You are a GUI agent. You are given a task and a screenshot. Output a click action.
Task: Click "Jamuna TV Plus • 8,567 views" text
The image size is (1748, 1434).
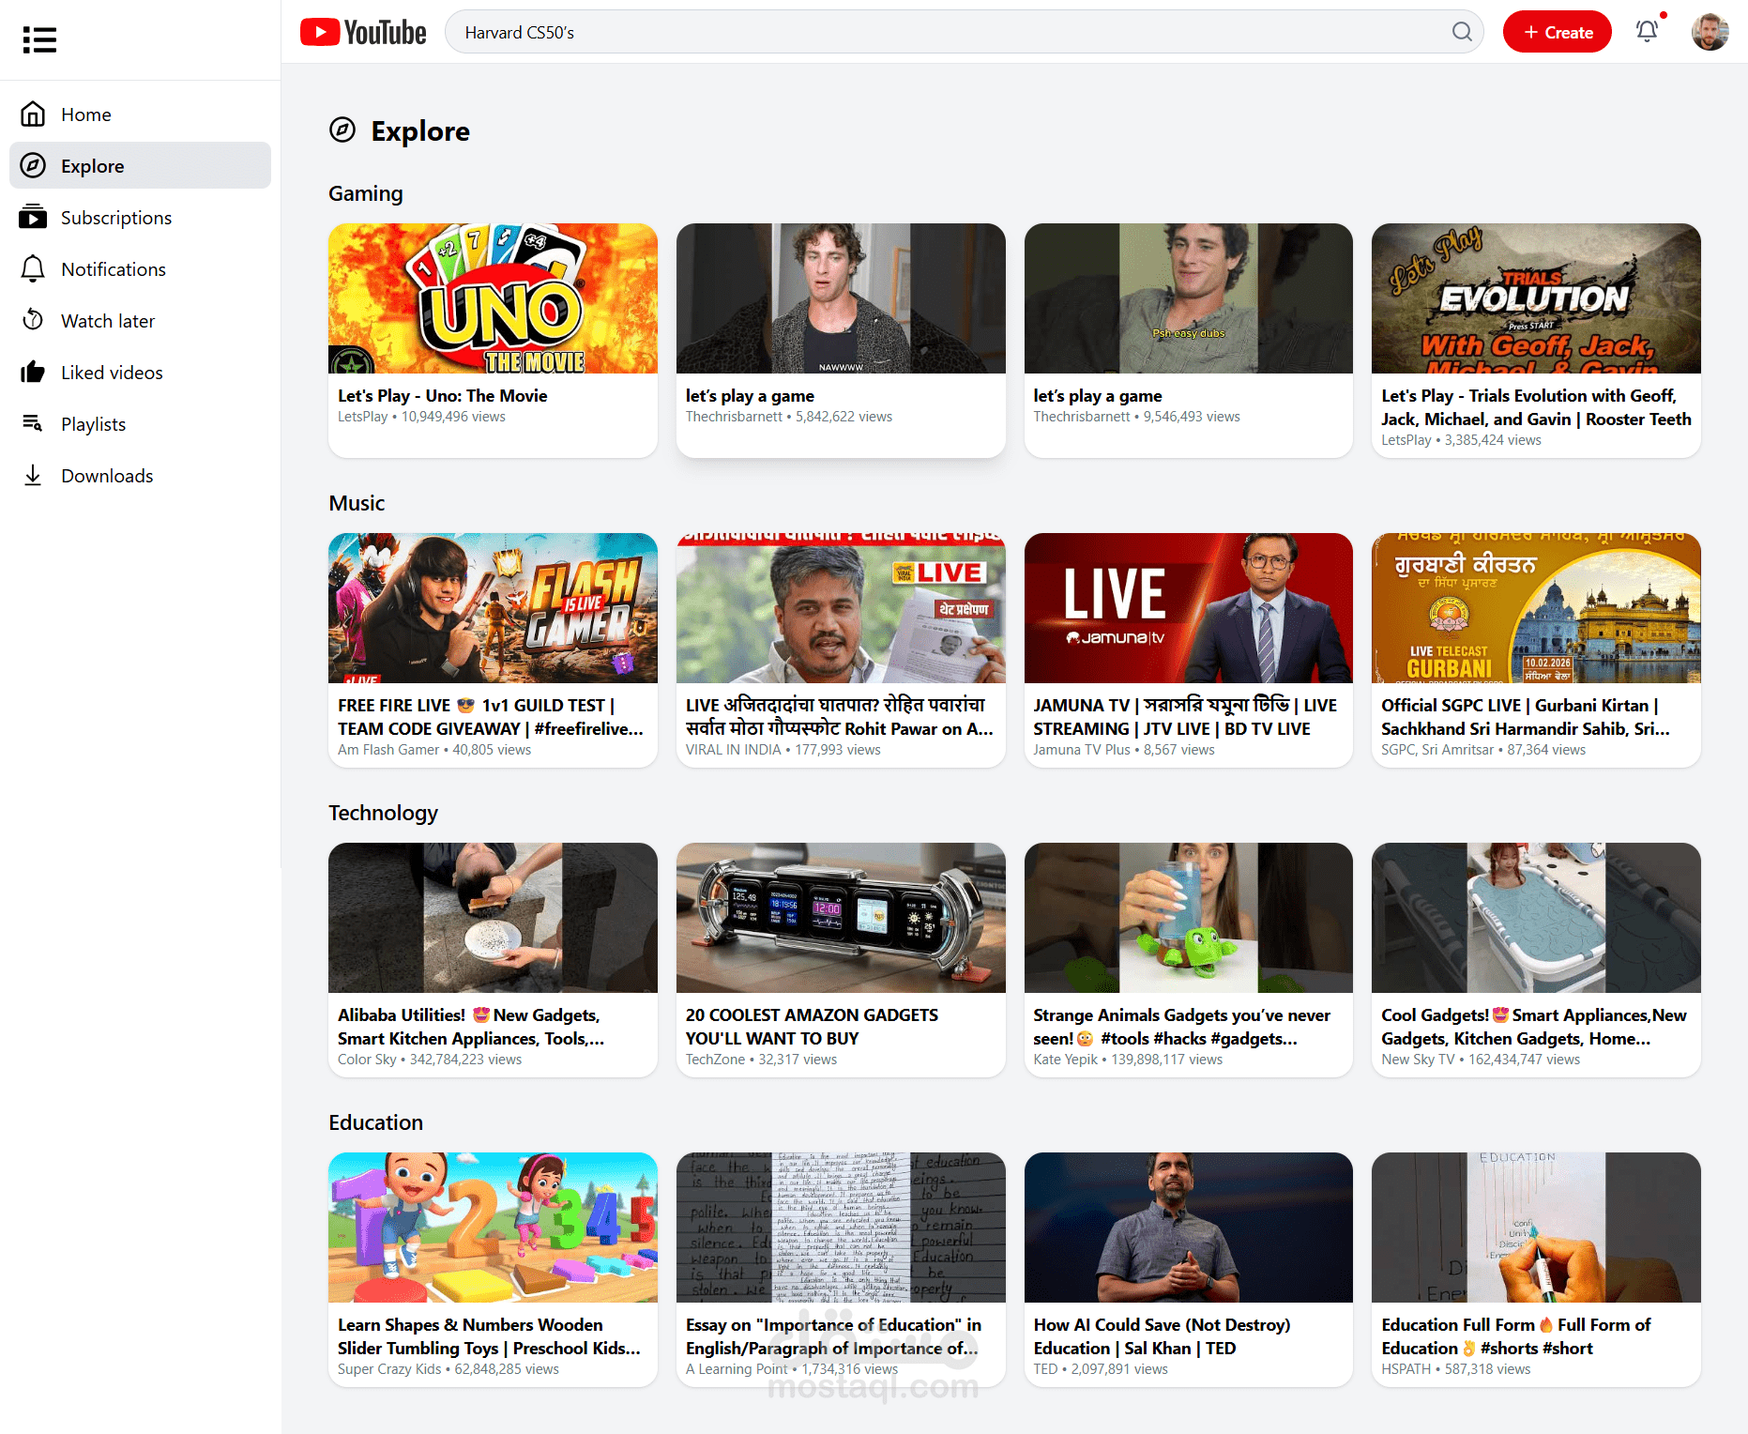pyautogui.click(x=1124, y=750)
